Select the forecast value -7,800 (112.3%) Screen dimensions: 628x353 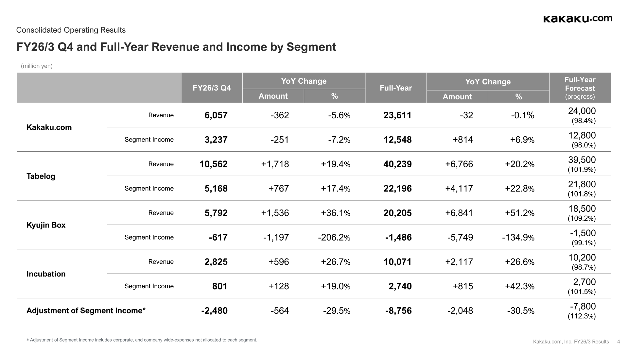[582, 311]
